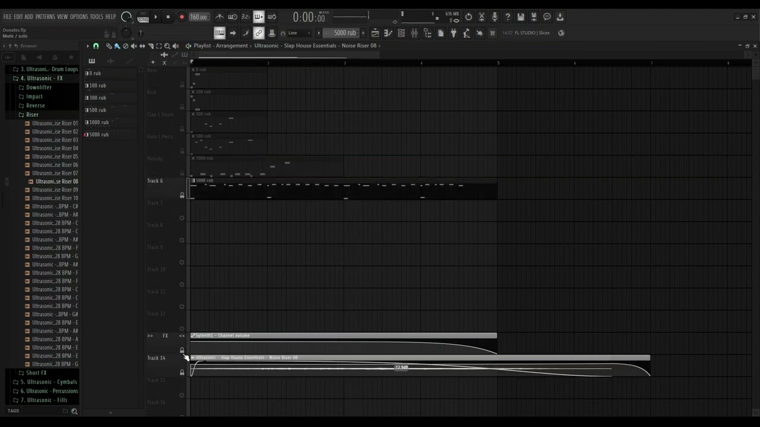Open the 5000 rub pattern selector
Image resolution: width=760 pixels, height=427 pixels.
tap(344, 33)
